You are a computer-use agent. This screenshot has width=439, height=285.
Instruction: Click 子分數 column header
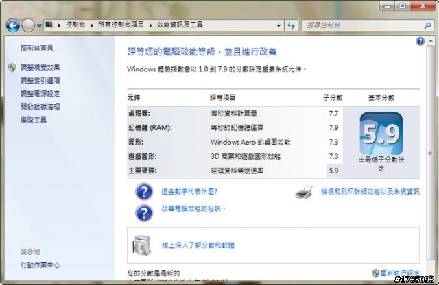tap(333, 97)
